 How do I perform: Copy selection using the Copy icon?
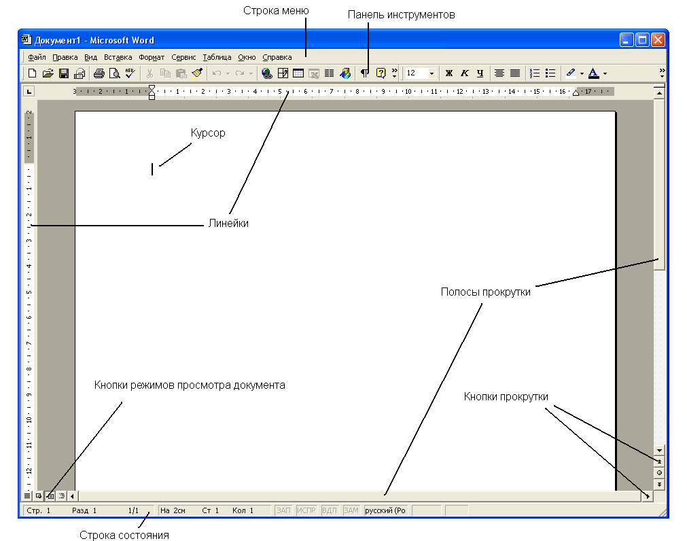click(165, 73)
